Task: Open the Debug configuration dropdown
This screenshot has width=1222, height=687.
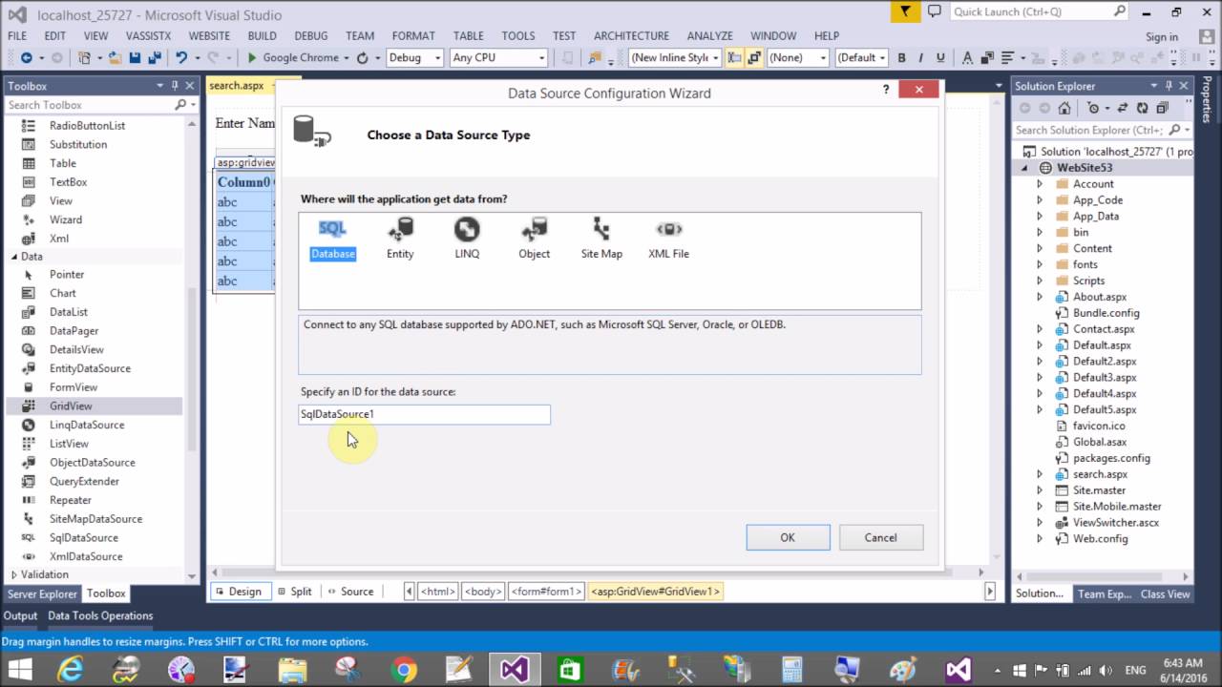Action: click(x=414, y=57)
